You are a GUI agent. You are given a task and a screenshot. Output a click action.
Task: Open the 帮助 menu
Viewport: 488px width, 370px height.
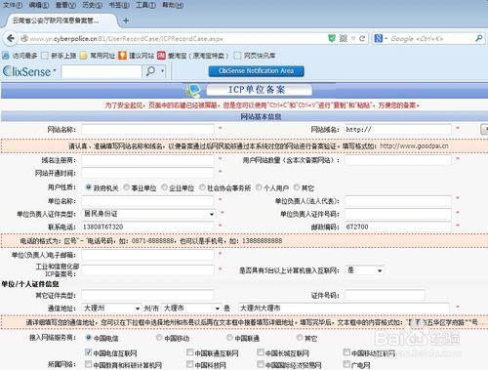point(173,5)
